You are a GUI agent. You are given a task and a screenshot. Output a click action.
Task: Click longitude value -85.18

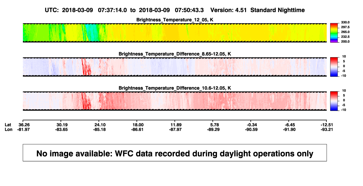point(100,129)
